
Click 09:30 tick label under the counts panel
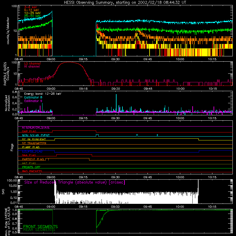[115, 59]
